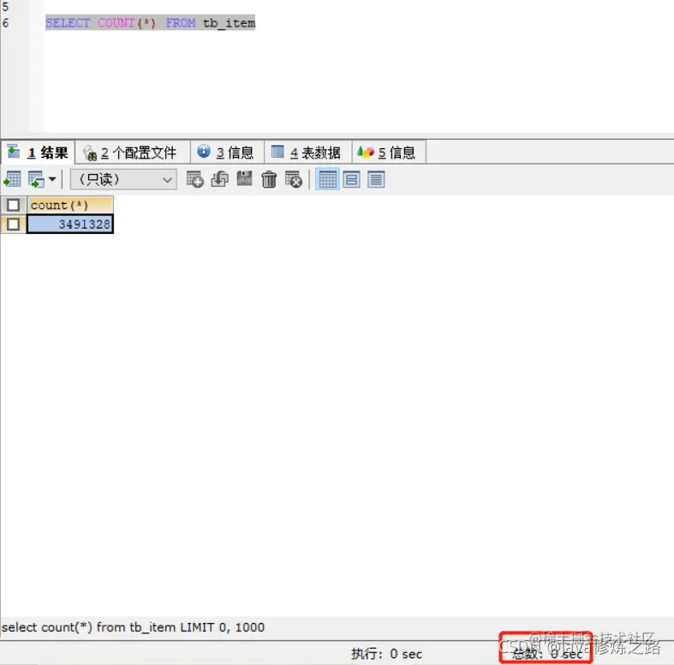Viewport: 674px width, 665px height.
Task: Switch to grid view mode
Action: 327,179
